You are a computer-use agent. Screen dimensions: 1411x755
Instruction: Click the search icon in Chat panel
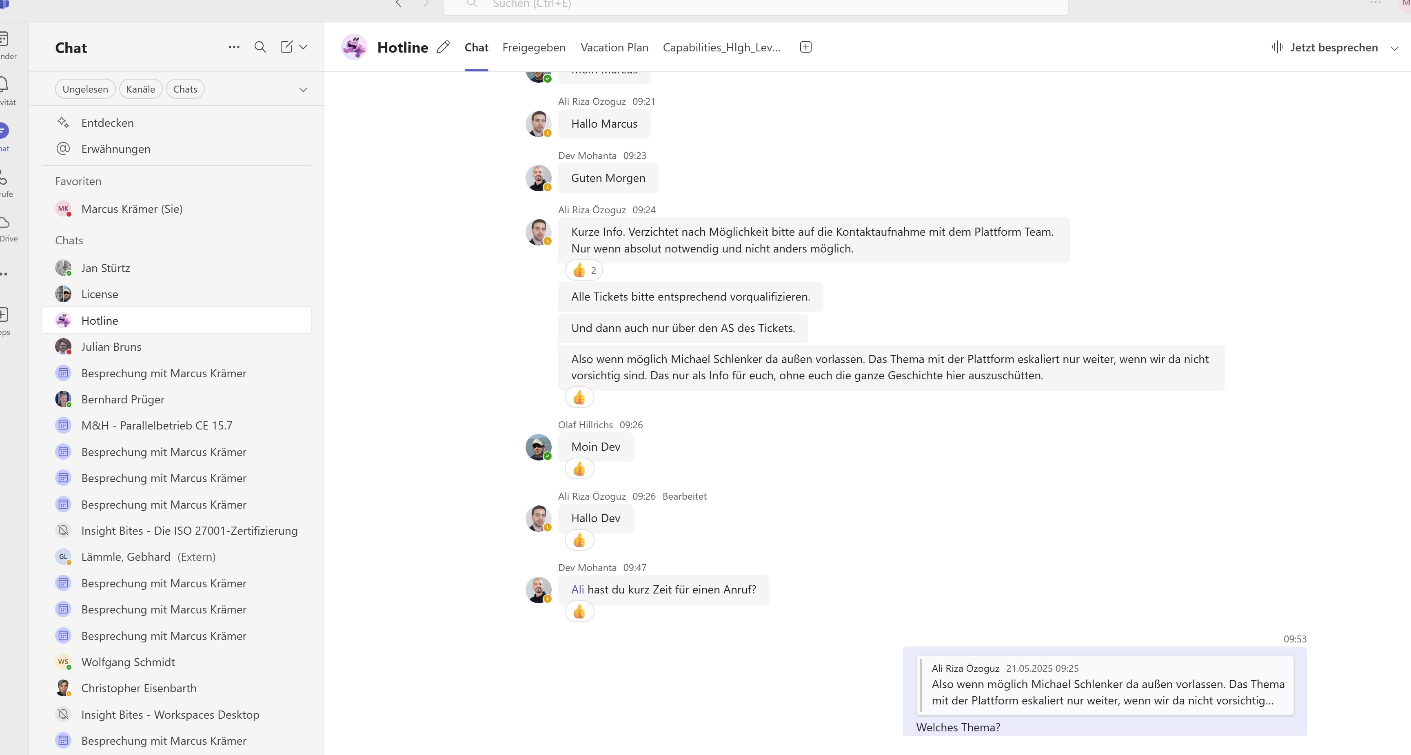point(260,47)
